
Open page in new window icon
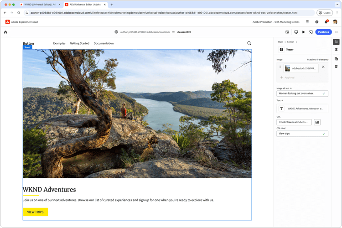(311, 32)
